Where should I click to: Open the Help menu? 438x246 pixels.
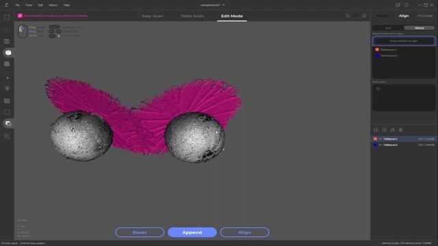pos(66,5)
